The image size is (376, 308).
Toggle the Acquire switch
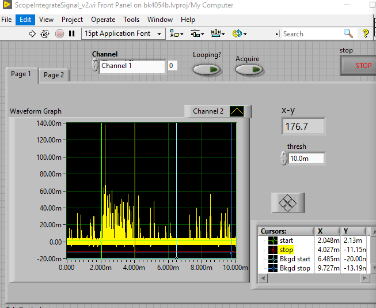click(x=249, y=70)
